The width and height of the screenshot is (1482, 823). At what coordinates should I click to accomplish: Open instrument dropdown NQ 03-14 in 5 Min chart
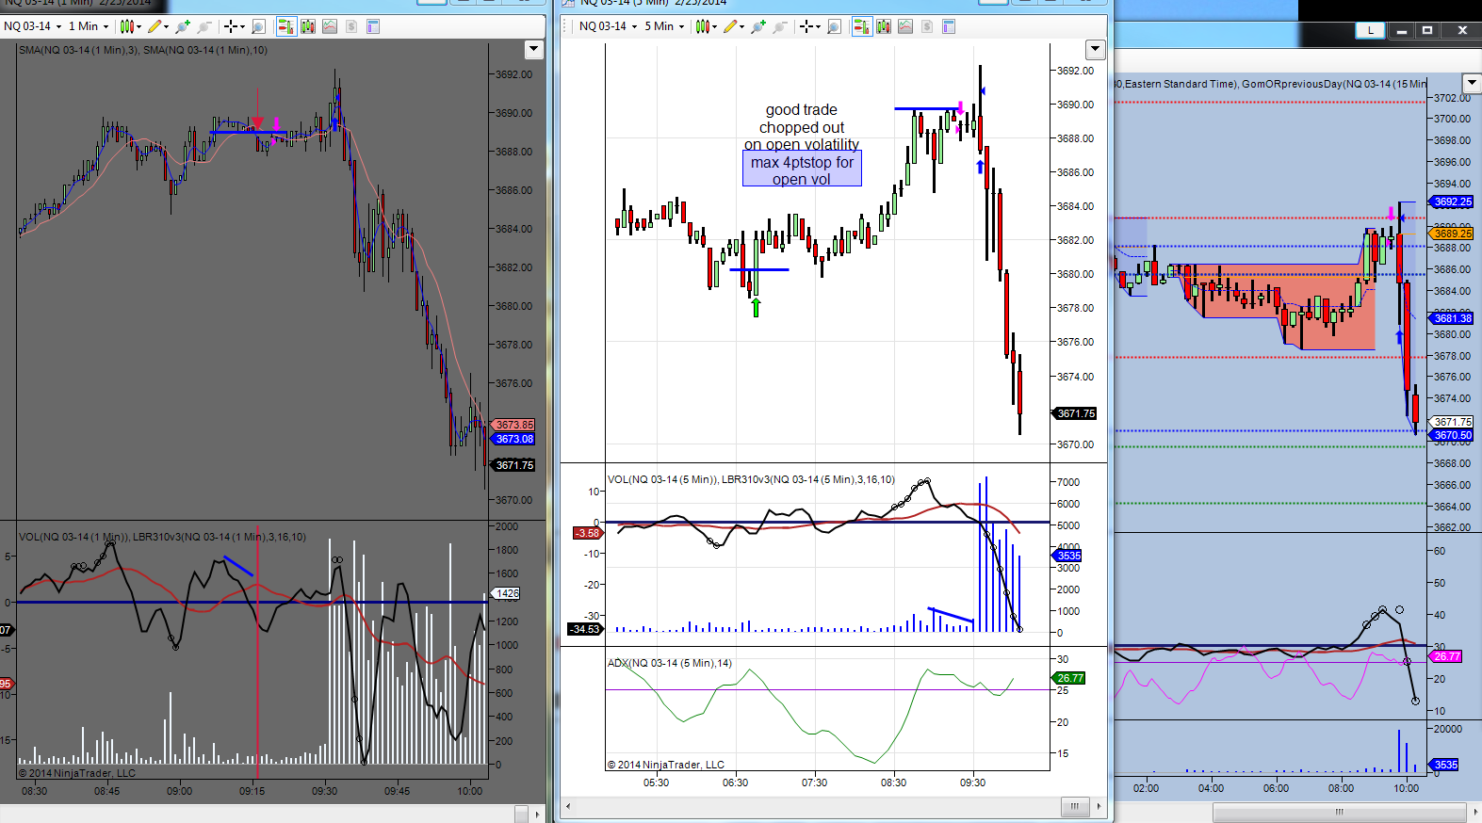coord(609,26)
